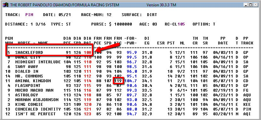Screen dimensions: 261x120
Task: Click Mucho Macho Man's PP date 02/19/11
Action: [x=223, y=90]
